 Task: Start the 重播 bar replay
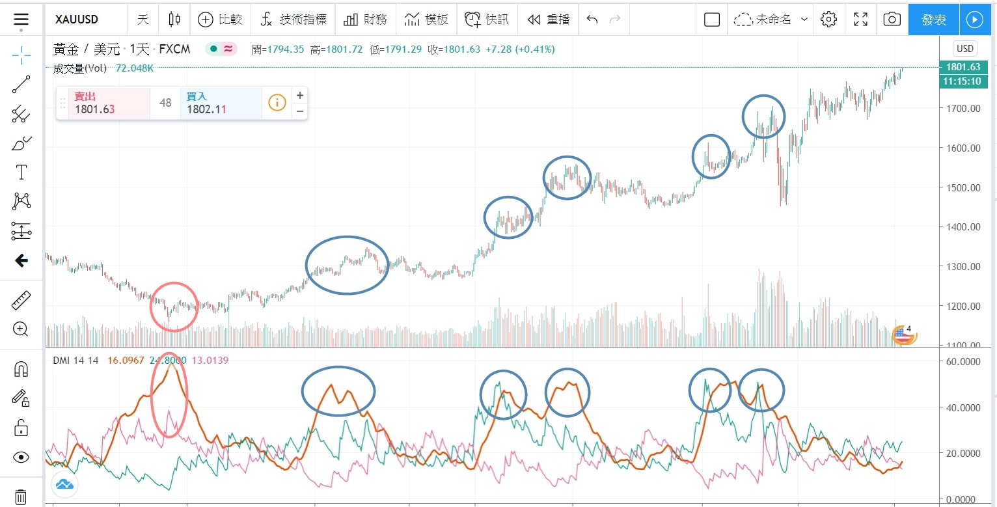(548, 20)
